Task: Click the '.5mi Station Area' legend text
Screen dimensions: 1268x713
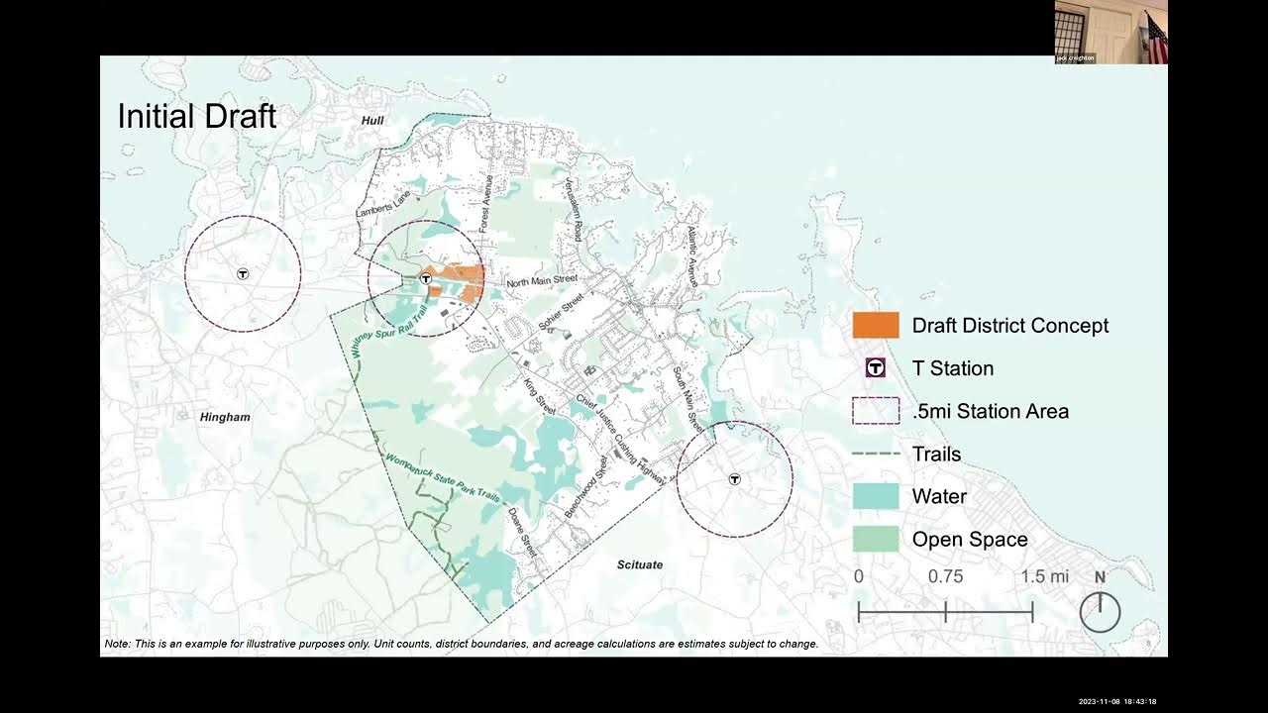Action: click(991, 411)
